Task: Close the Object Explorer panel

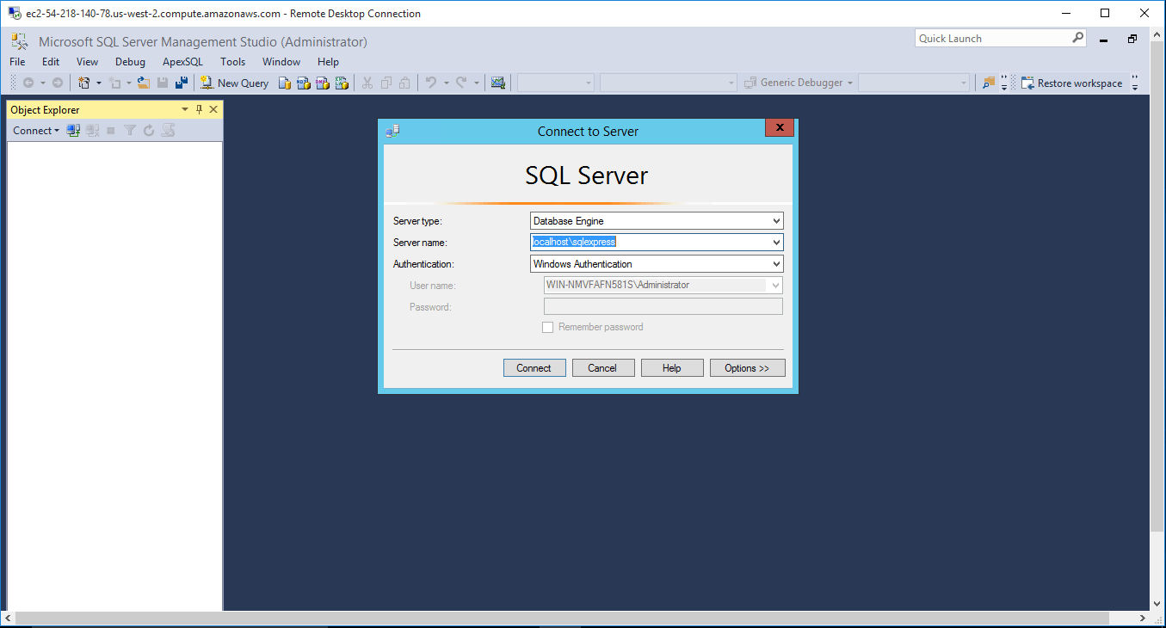Action: (x=213, y=110)
